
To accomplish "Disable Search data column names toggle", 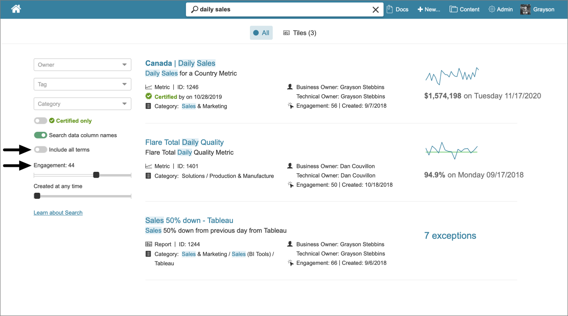I will pos(40,135).
